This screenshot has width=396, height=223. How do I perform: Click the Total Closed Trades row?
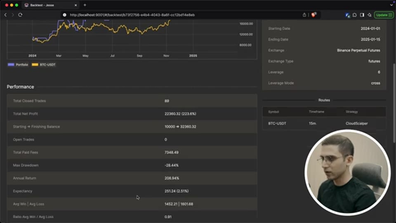coord(132,101)
